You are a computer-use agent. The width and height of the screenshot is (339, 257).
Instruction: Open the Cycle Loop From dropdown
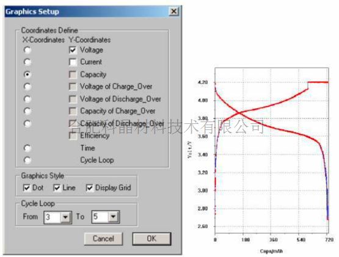click(65, 217)
